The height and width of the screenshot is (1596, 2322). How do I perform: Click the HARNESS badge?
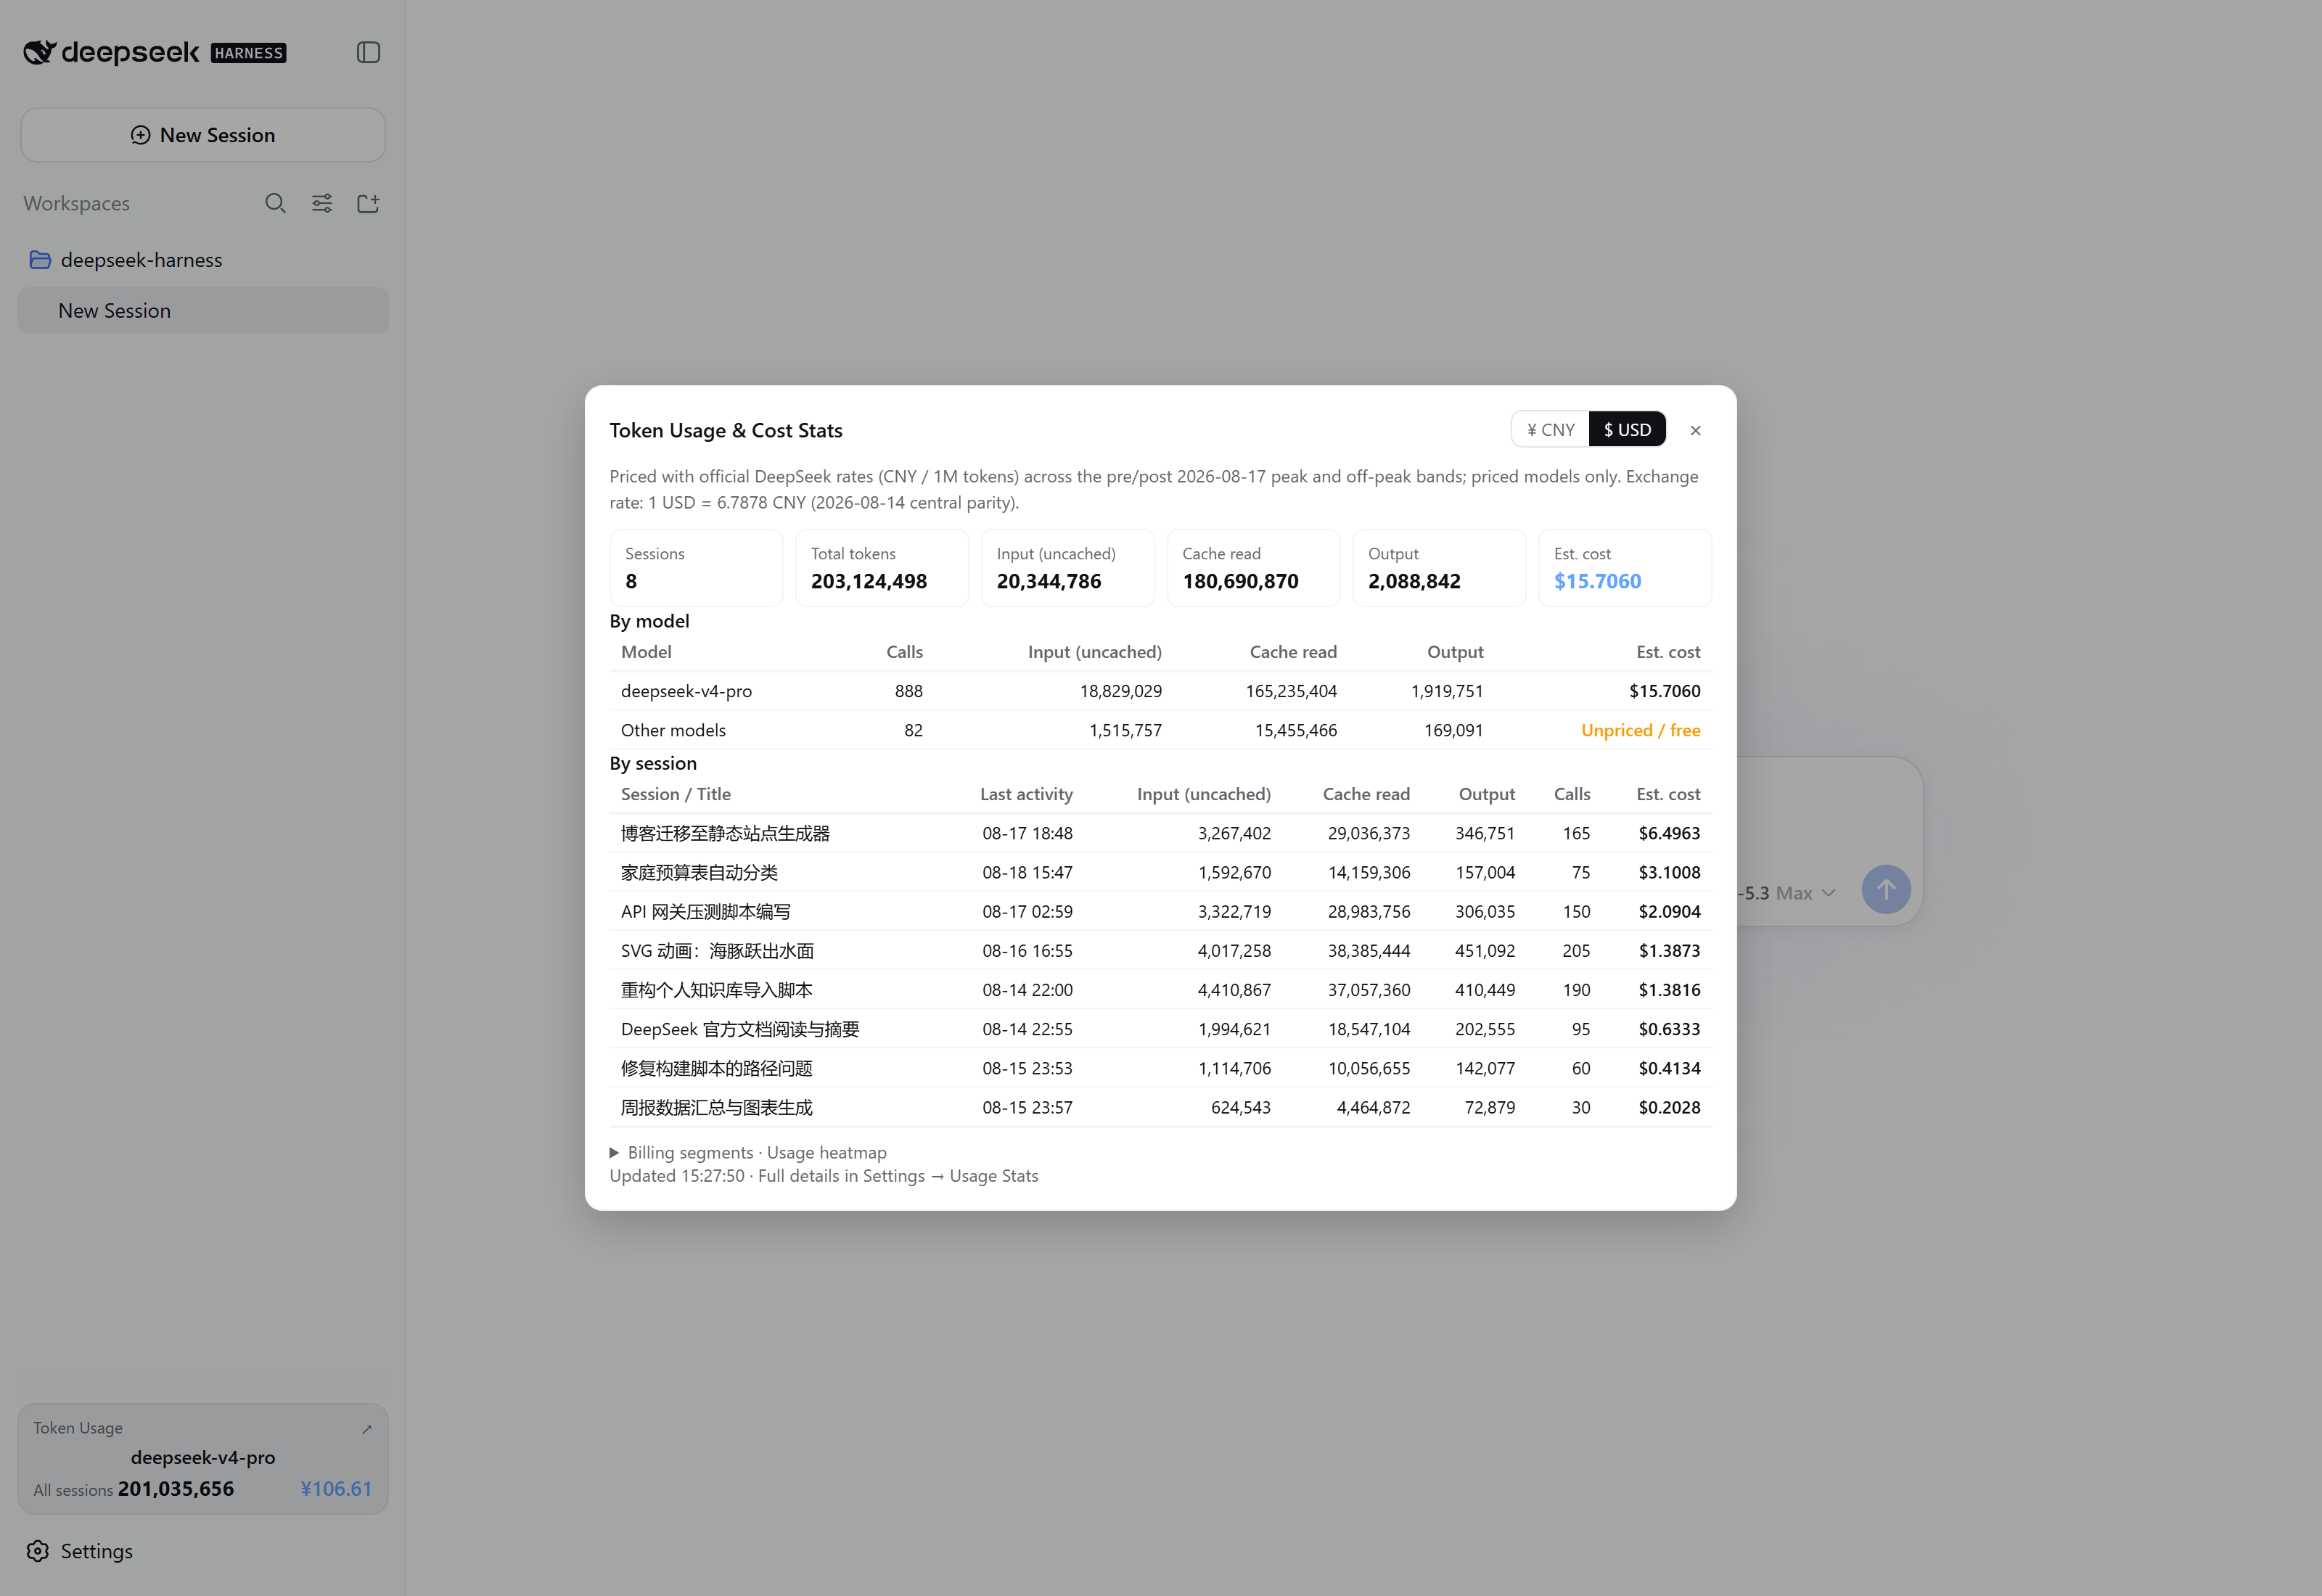249,53
